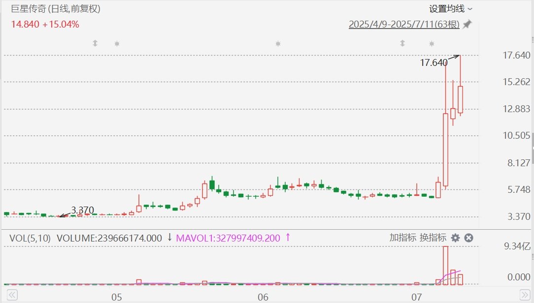Viewport: 534px width, 303px height.
Task: Toggle the pin icon beside the date range
Action: tap(467, 24)
